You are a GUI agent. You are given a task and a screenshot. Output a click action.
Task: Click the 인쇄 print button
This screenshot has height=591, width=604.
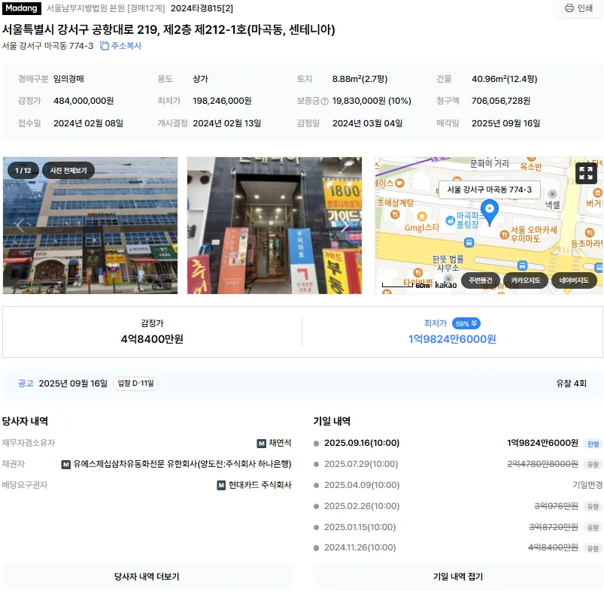tap(578, 8)
